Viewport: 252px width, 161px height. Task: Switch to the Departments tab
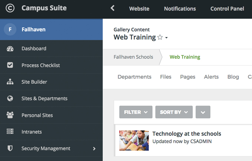pyautogui.click(x=135, y=77)
